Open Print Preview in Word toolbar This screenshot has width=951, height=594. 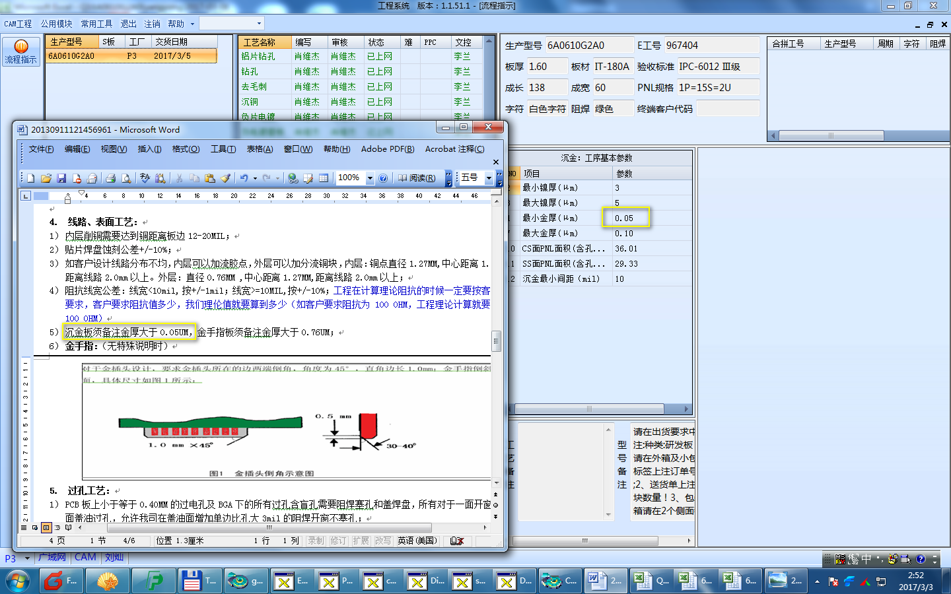tap(126, 178)
